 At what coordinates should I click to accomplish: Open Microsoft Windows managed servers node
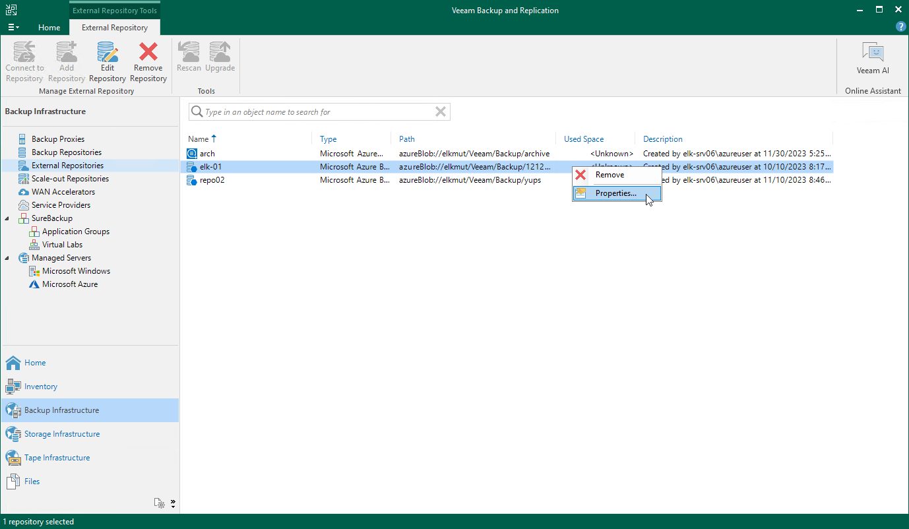point(76,271)
